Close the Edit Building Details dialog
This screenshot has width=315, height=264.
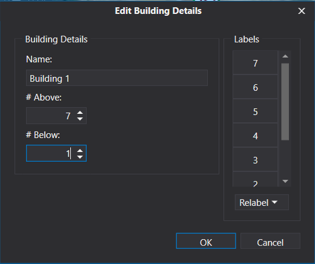(x=302, y=11)
